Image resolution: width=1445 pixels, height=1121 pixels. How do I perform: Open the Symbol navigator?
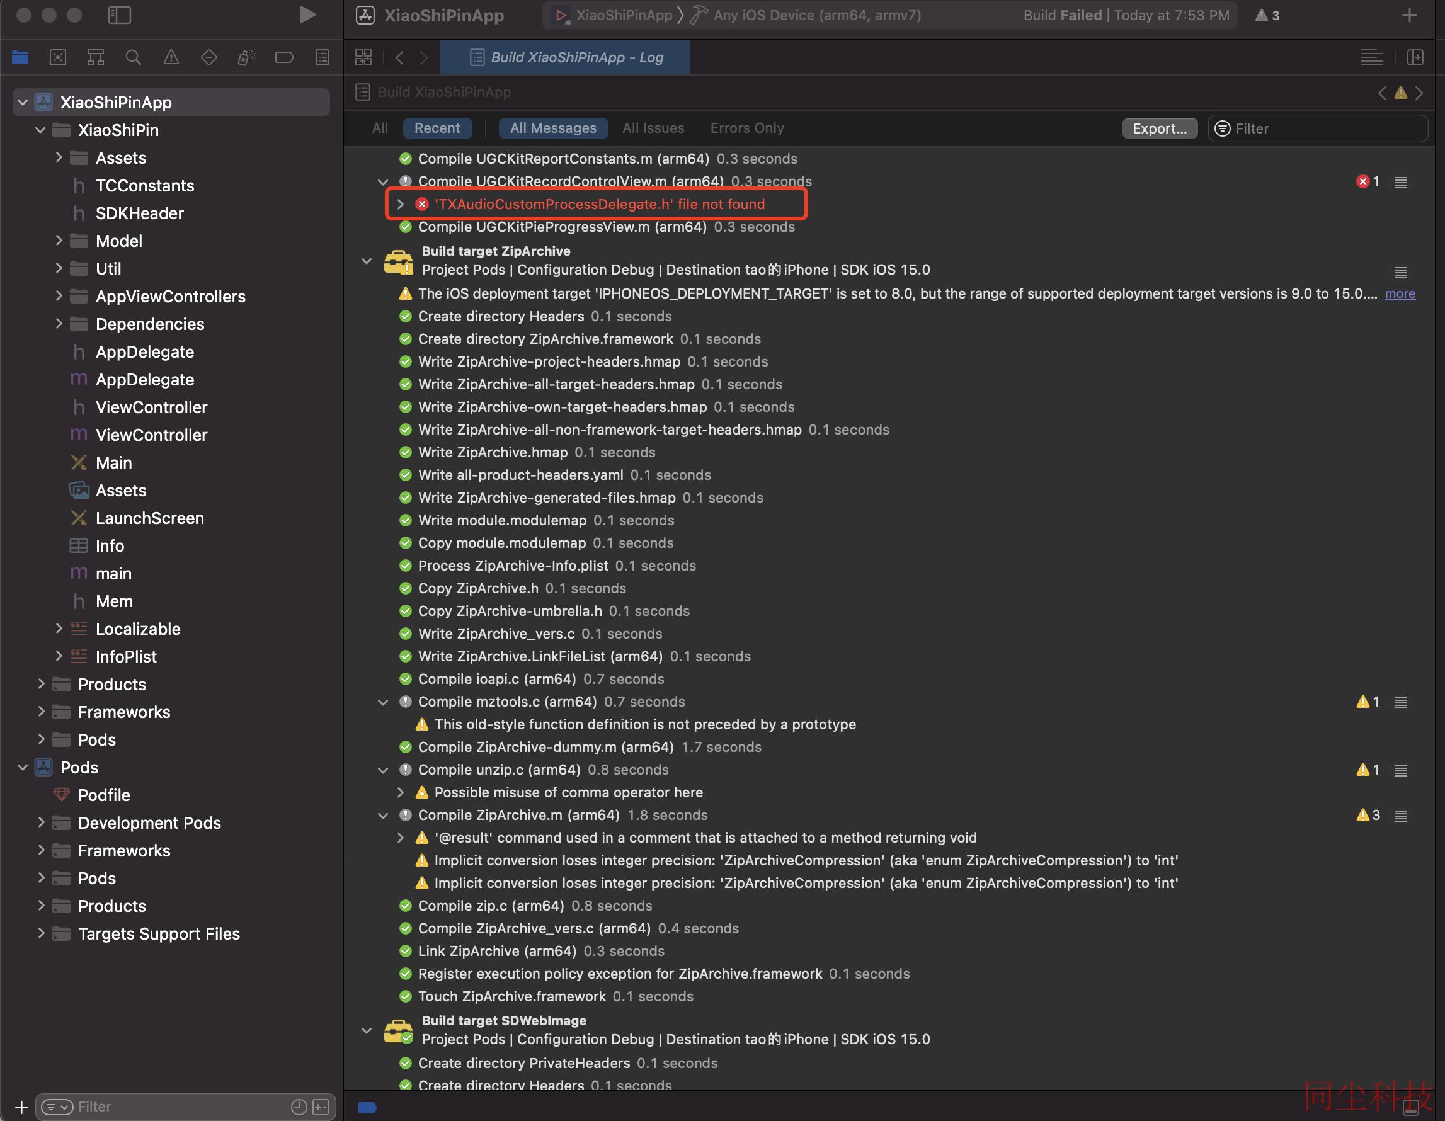(96, 57)
